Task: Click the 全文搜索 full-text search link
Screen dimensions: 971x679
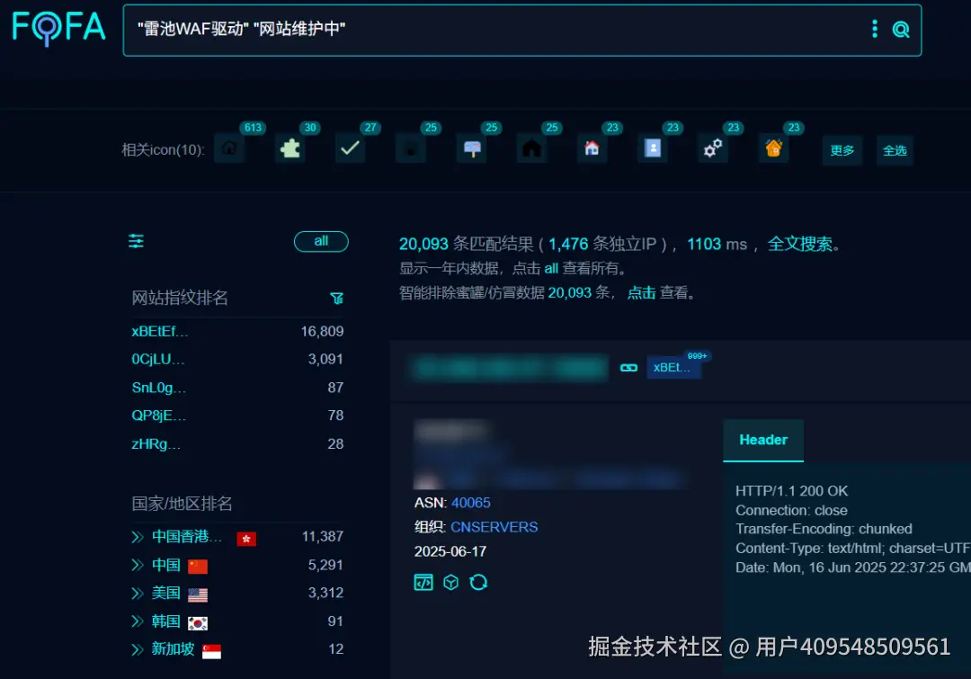Action: 801,243
